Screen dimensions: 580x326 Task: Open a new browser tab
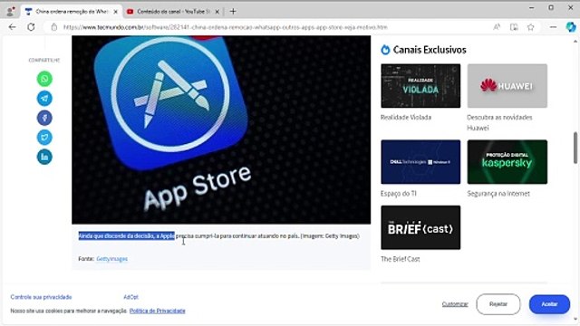click(233, 12)
